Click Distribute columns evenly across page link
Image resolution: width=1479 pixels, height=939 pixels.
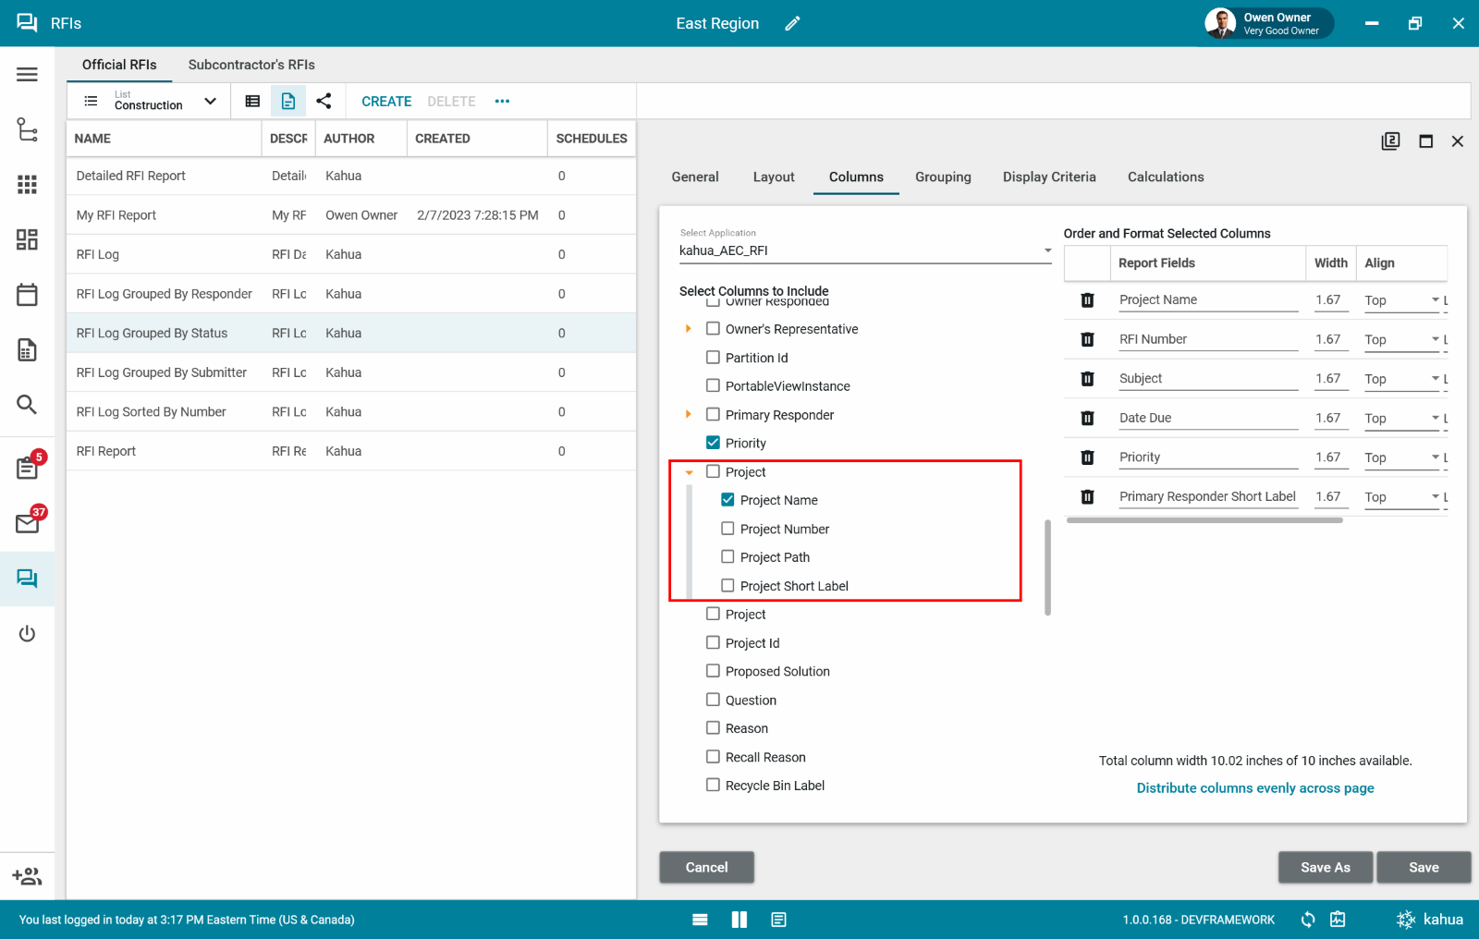[x=1254, y=788]
